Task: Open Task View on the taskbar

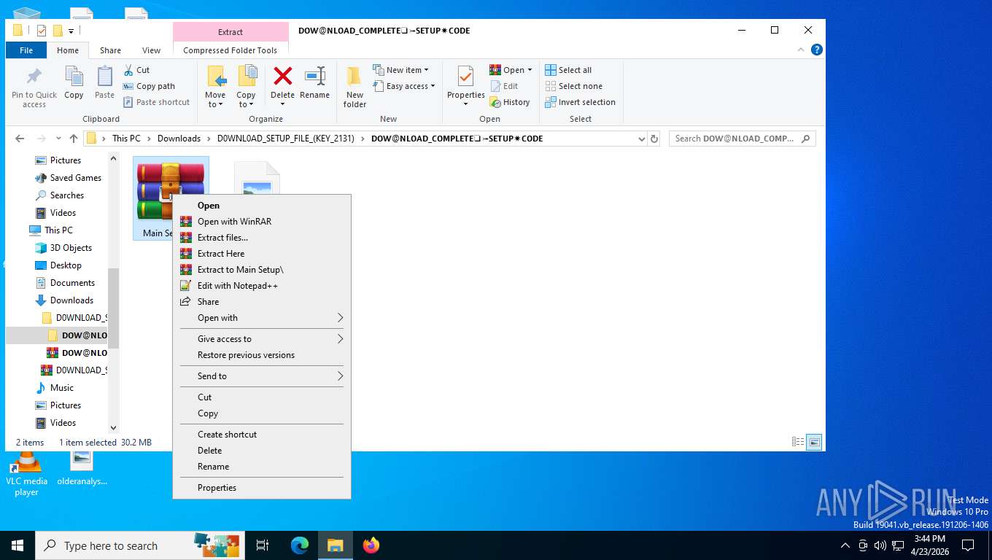Action: point(263,545)
